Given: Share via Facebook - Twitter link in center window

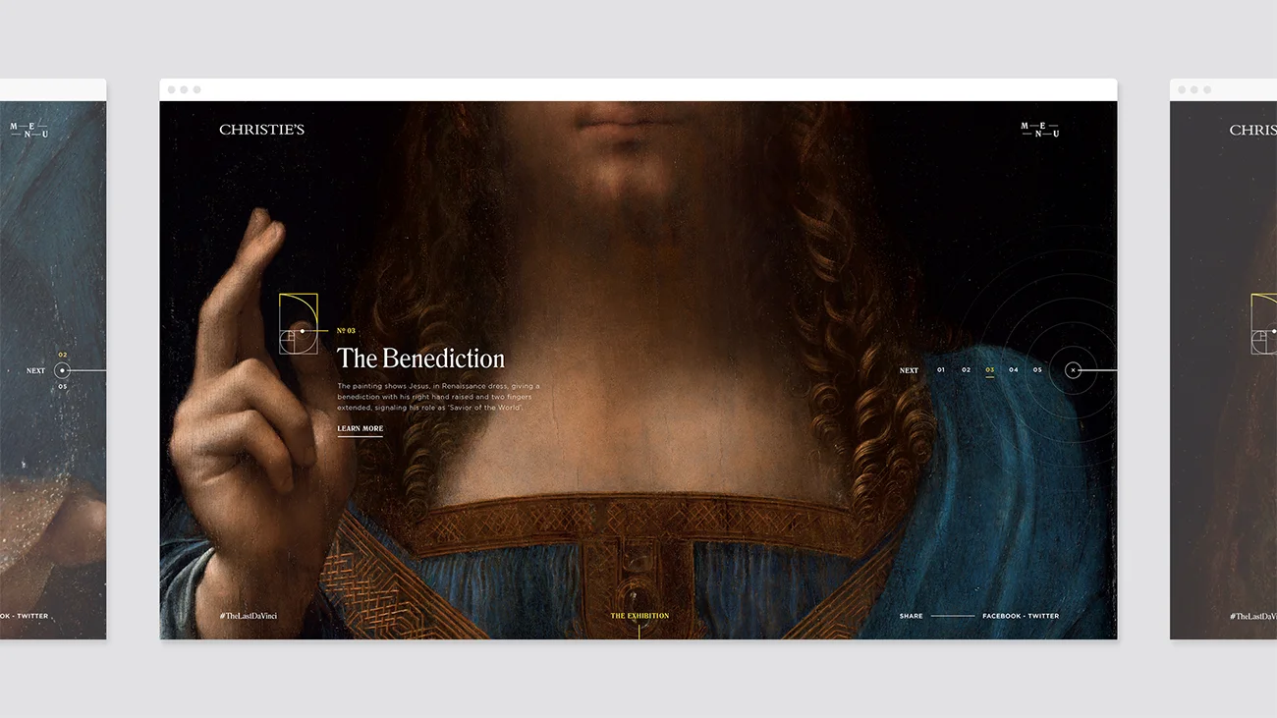Looking at the screenshot, I should 1021,616.
